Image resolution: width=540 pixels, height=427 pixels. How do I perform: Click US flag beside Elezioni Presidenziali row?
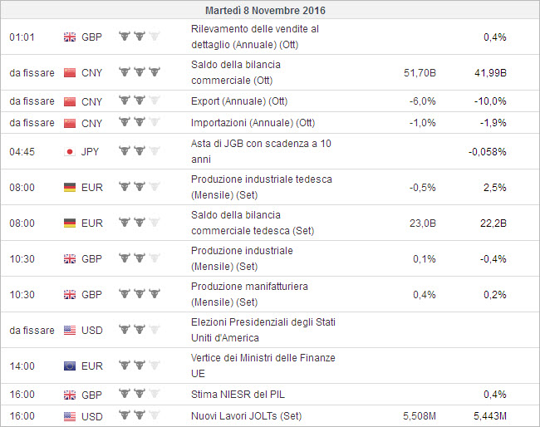pyautogui.click(x=70, y=330)
